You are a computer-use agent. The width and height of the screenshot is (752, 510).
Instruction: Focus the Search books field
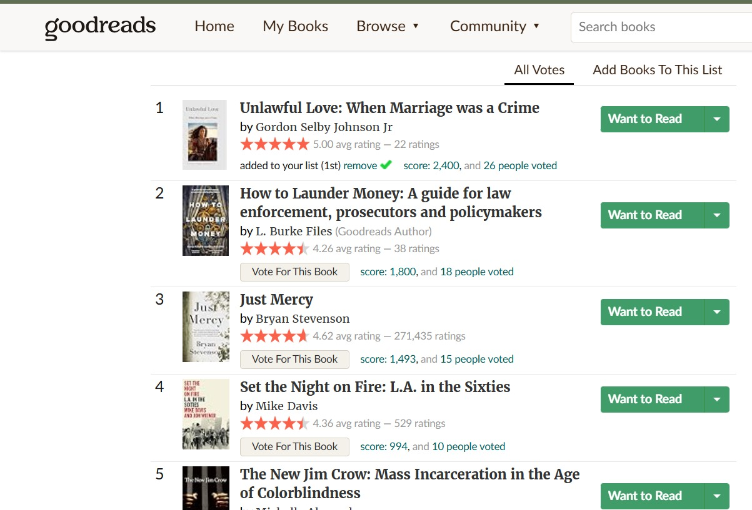661,27
